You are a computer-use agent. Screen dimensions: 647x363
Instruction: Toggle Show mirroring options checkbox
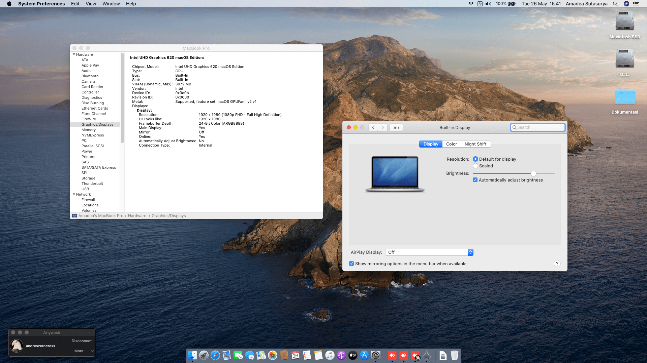point(351,264)
